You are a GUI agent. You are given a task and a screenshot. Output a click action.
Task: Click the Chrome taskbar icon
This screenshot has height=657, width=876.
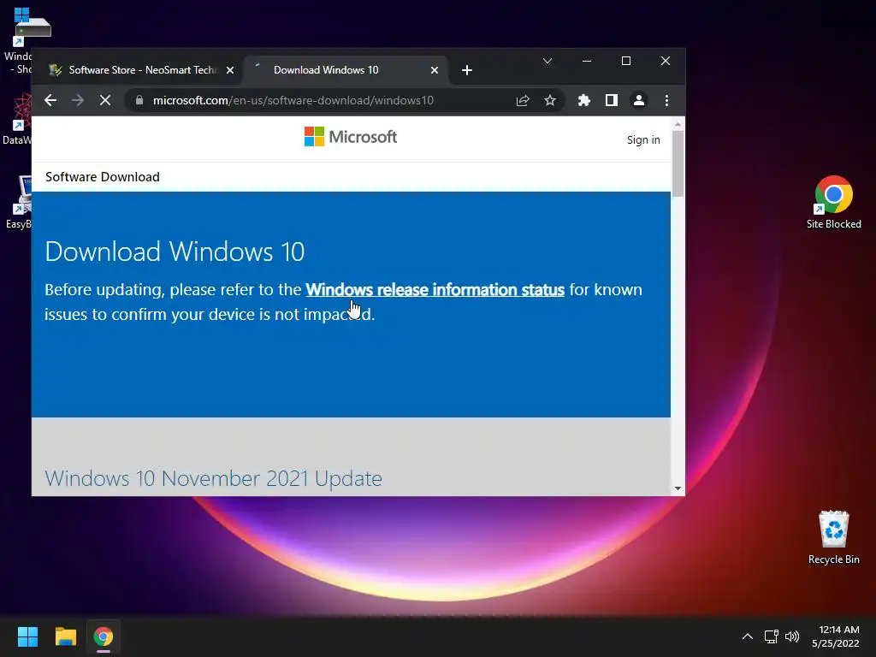click(x=104, y=636)
